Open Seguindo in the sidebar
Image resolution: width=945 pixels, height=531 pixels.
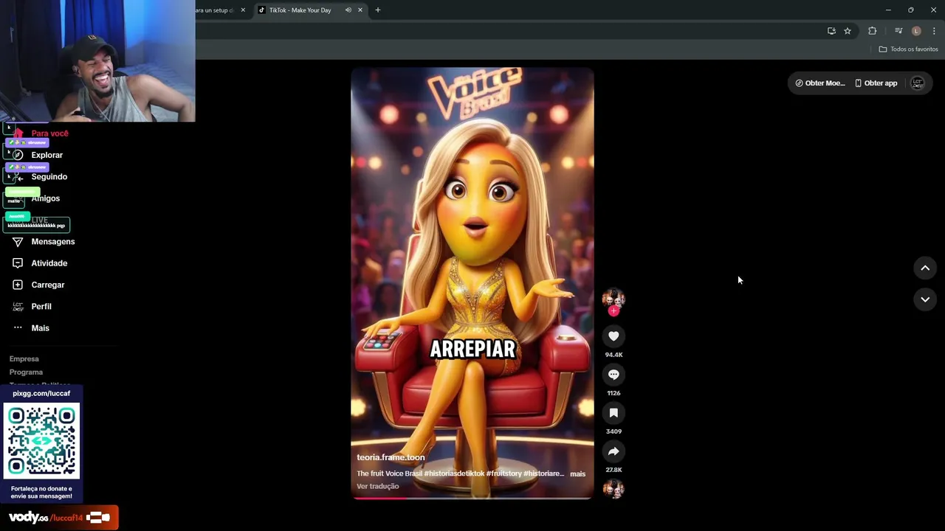(49, 177)
